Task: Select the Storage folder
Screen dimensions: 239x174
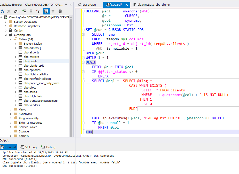Action: [x=21, y=131]
